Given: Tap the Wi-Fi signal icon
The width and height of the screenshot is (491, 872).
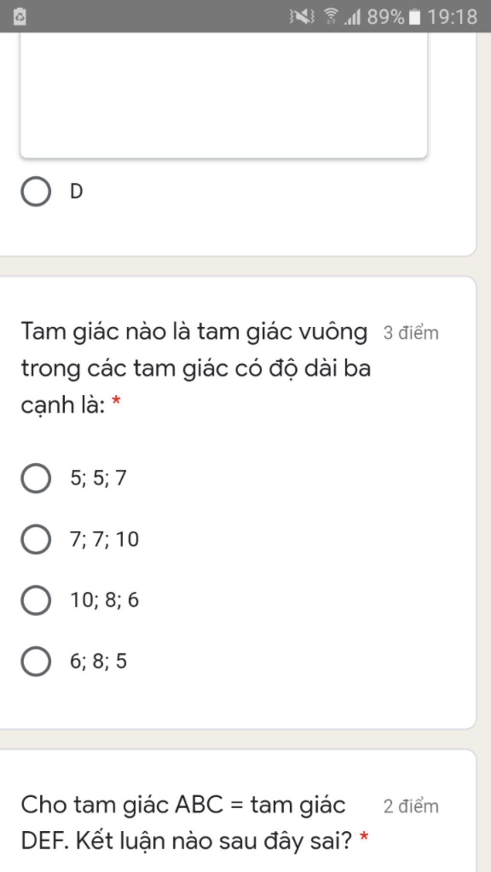Looking at the screenshot, I should [x=330, y=16].
